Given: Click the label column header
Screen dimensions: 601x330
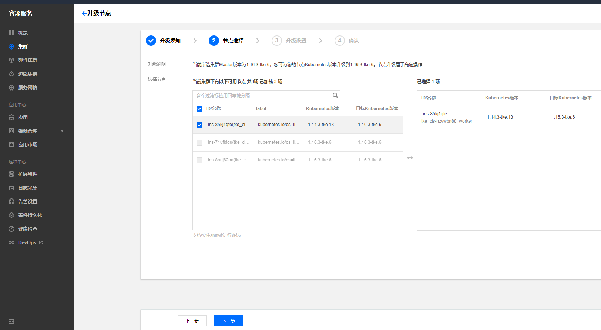Looking at the screenshot, I should pyautogui.click(x=261, y=109).
